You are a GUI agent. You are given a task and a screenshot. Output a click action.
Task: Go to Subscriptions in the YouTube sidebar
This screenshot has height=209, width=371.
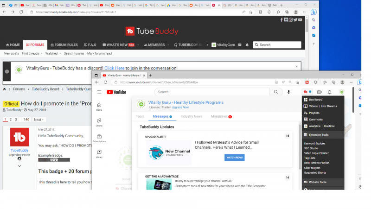click(x=99, y=138)
